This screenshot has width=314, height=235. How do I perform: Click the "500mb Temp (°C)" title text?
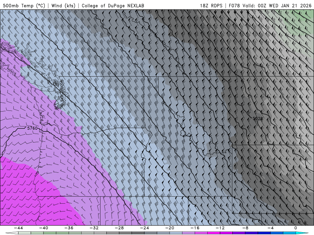[24, 5]
